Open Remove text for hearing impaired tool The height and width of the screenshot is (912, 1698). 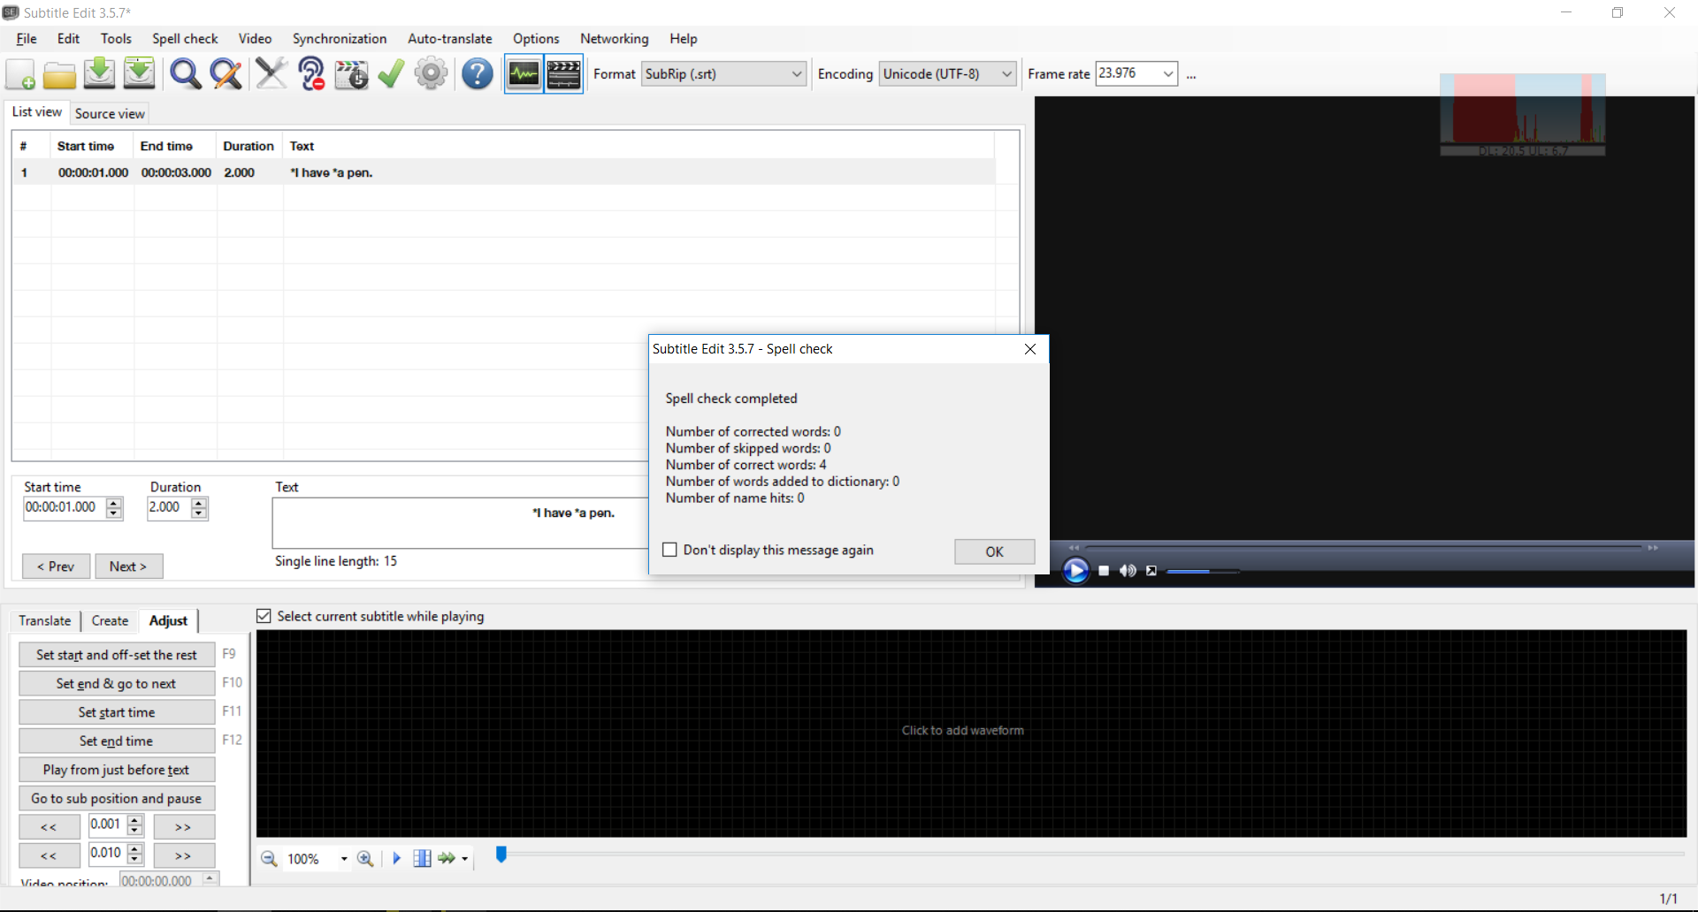pos(310,73)
